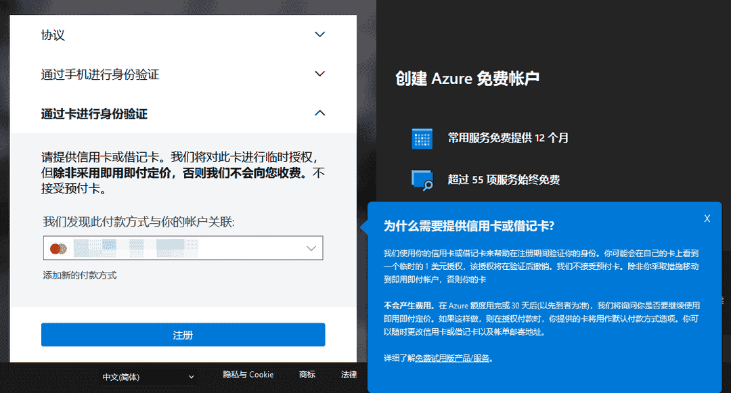Click the calendar icon beside 12 months free services

point(422,137)
